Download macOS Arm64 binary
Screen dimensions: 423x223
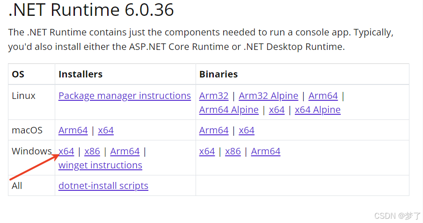pyautogui.click(x=214, y=131)
